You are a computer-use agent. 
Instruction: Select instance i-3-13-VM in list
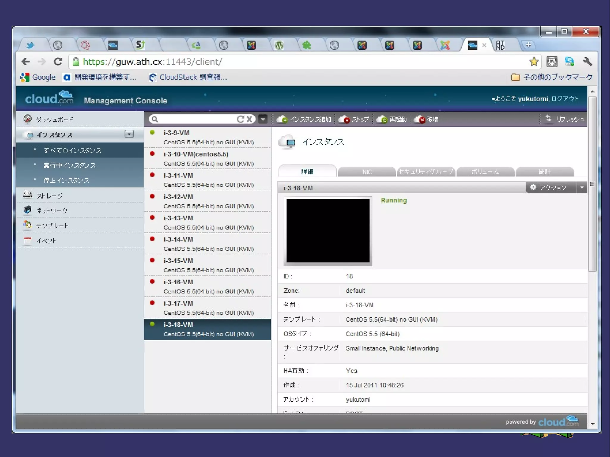tap(208, 222)
